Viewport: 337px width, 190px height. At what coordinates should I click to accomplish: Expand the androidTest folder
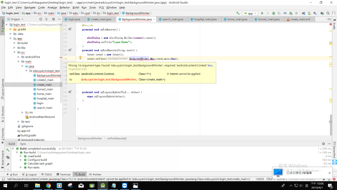coord(18,57)
